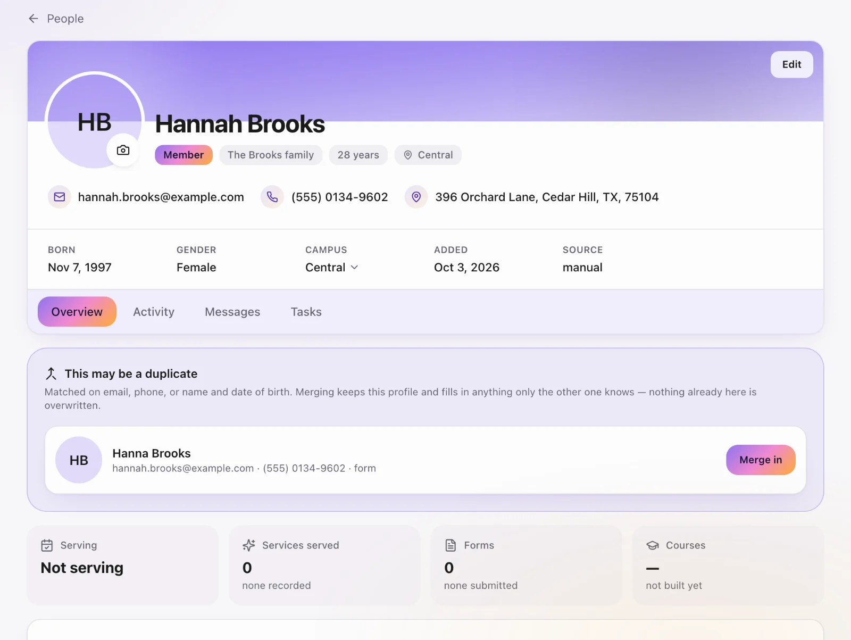Click the This may be a duplicate heading

click(x=131, y=373)
